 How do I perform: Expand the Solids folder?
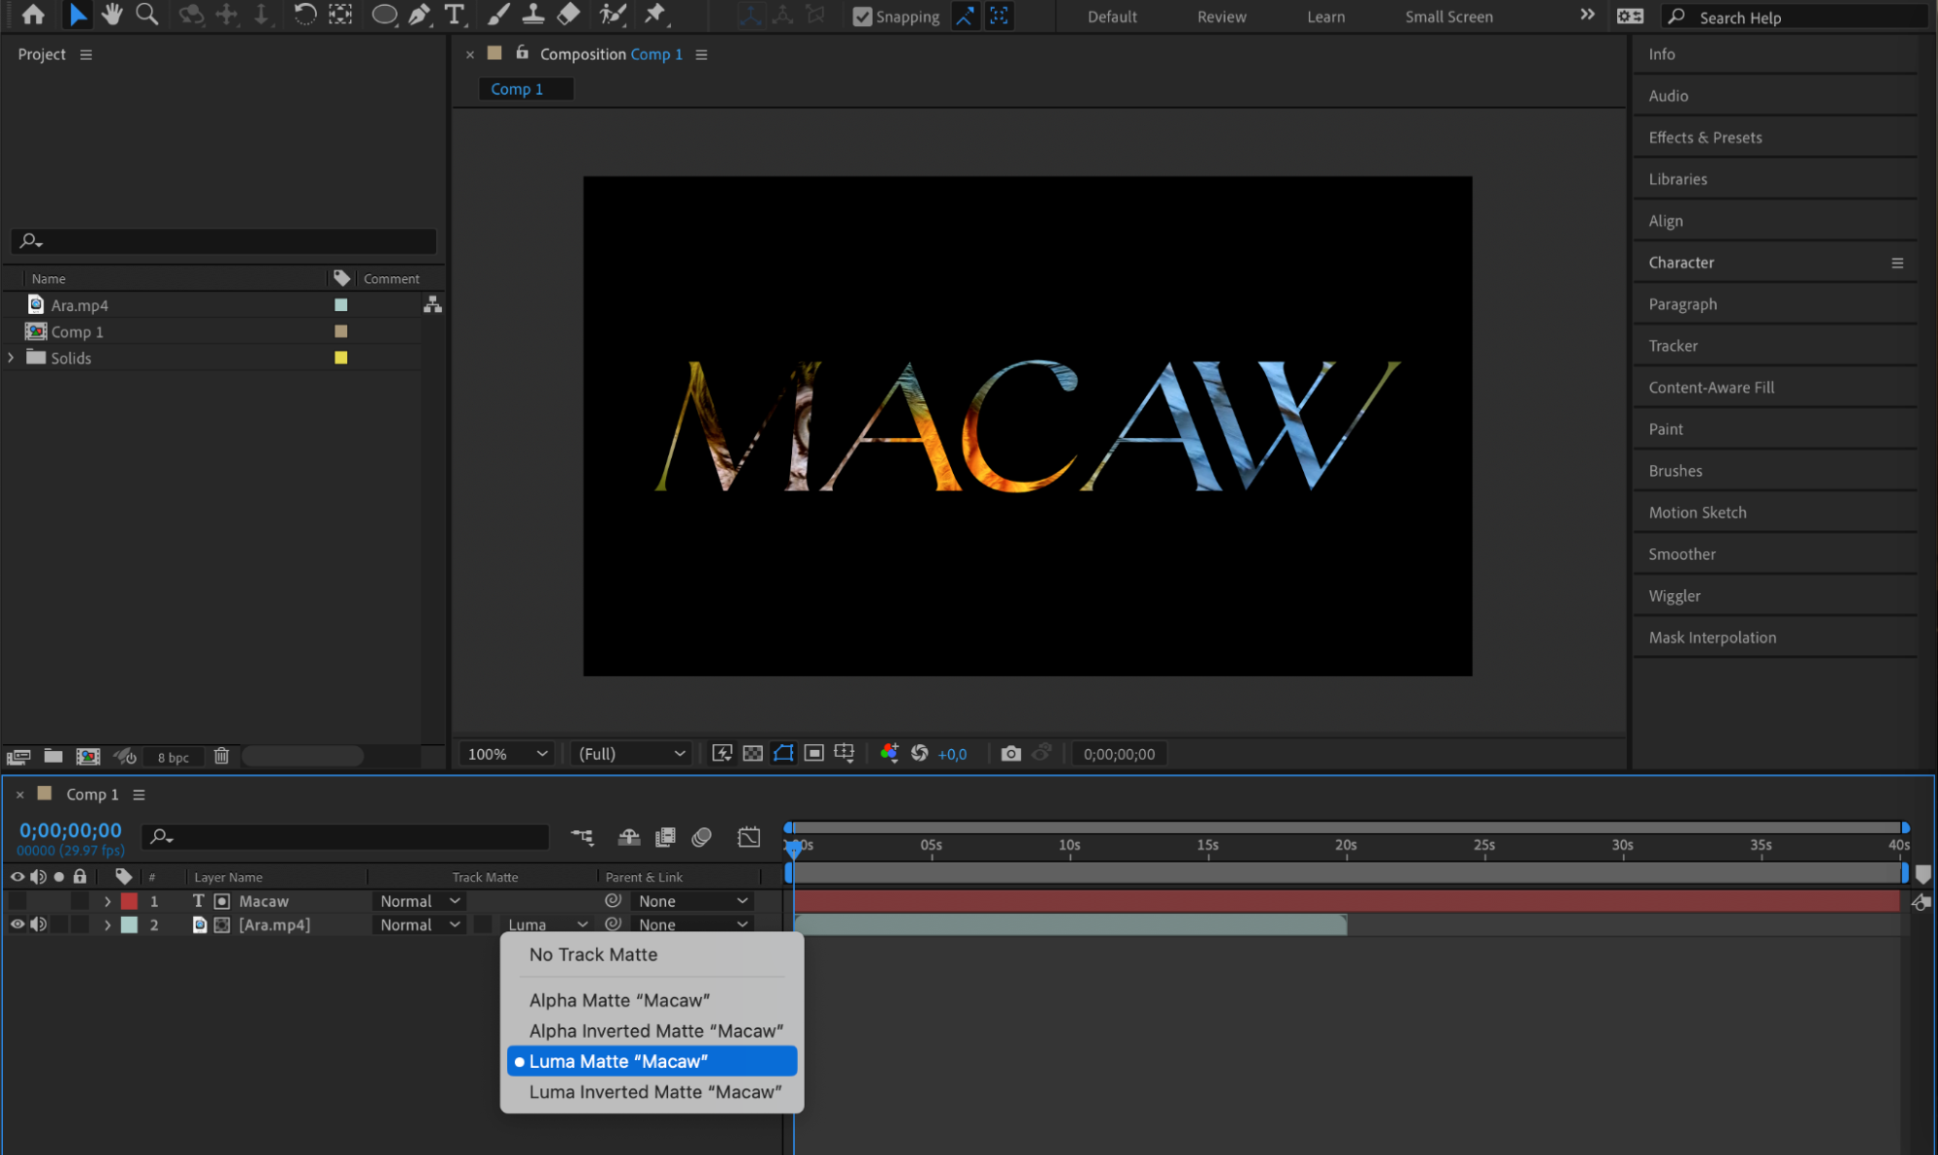click(x=11, y=358)
